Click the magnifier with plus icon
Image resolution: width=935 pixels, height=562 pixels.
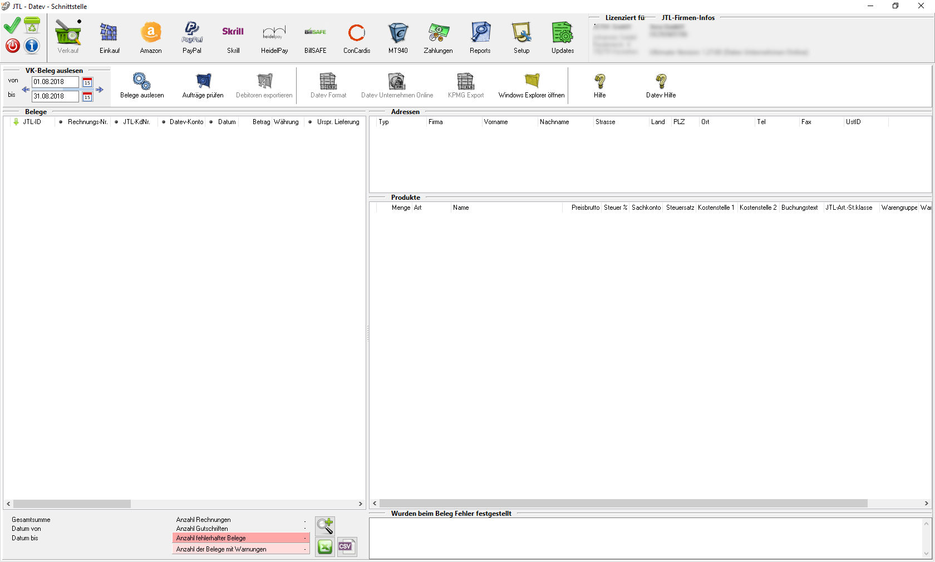click(x=325, y=525)
